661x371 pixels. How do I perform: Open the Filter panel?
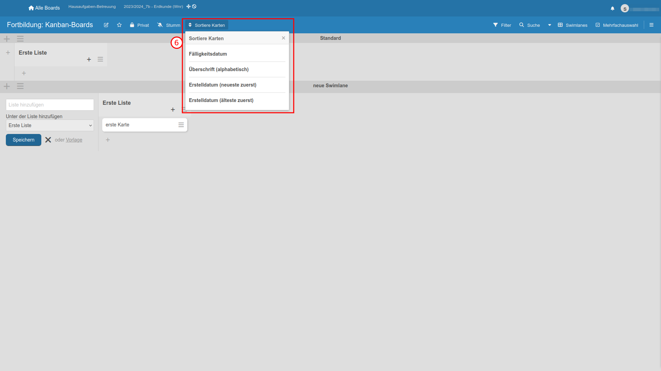[502, 25]
